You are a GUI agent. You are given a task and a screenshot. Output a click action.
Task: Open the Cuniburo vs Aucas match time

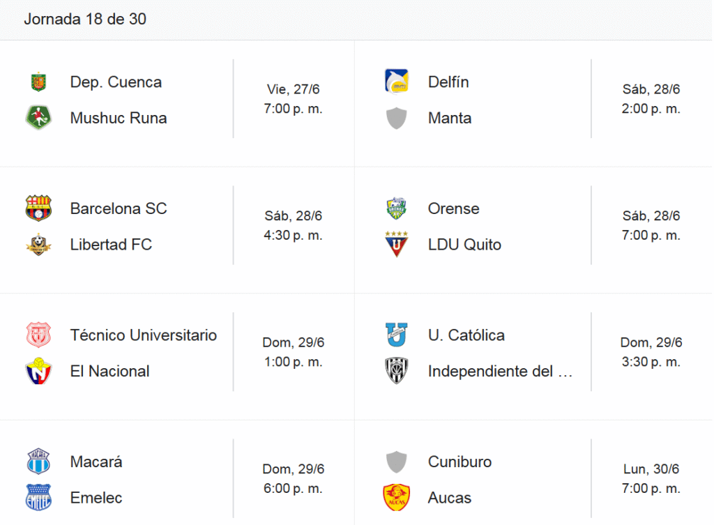click(x=651, y=478)
